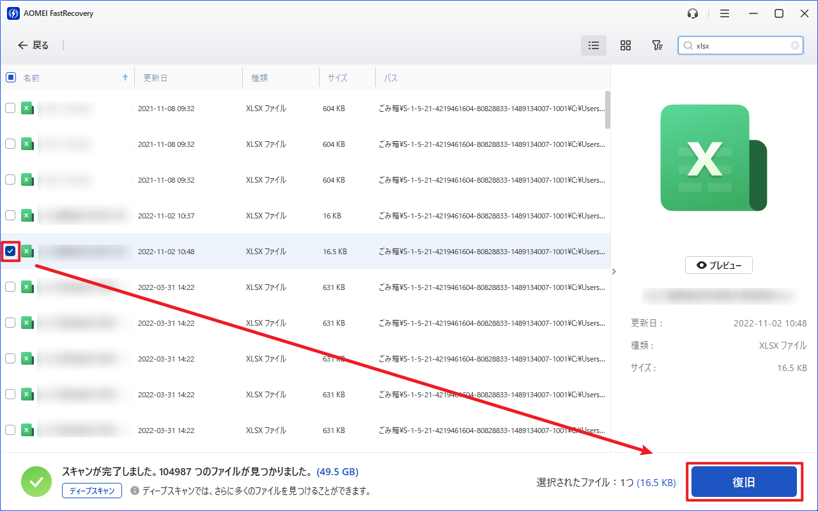
Task: Click the 2022-11-02 10:48 date cell in the list
Action: tap(166, 252)
